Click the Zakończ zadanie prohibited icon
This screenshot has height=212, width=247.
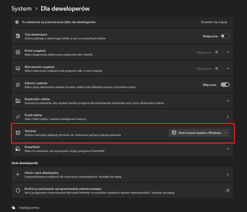18,85
